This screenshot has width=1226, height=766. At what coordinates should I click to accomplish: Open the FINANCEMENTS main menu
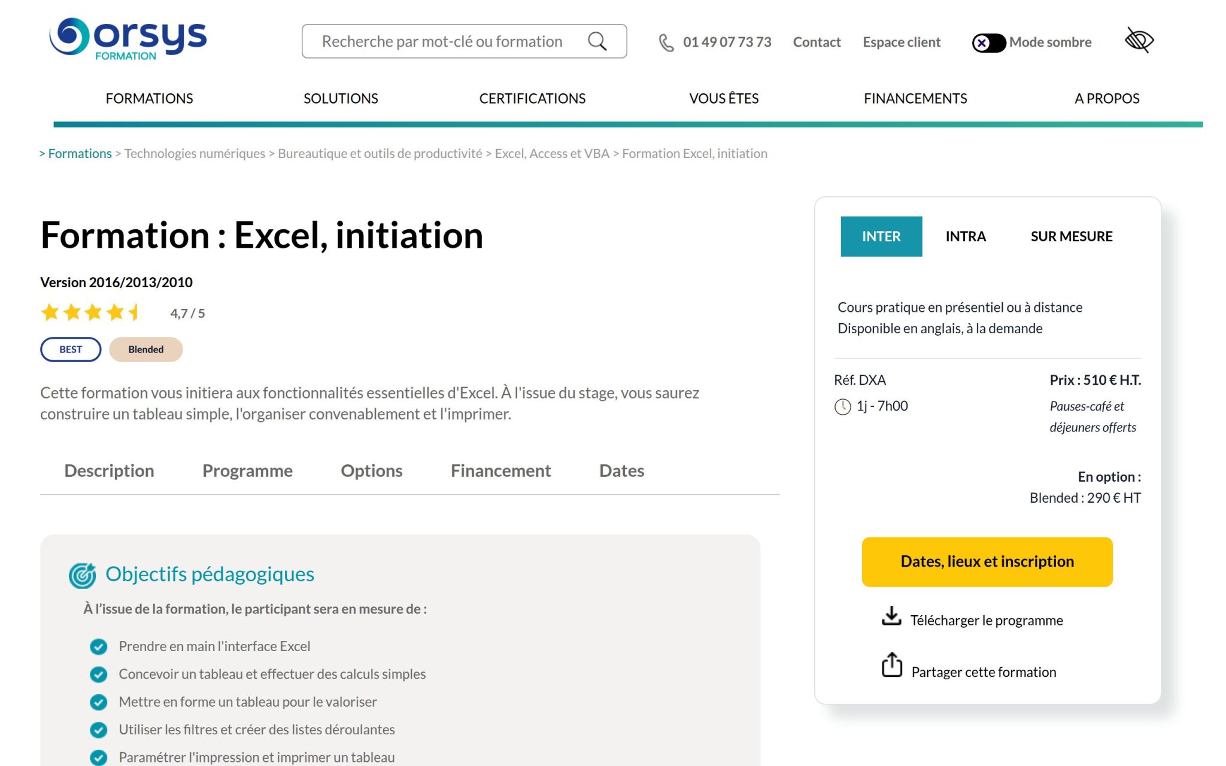pyautogui.click(x=915, y=98)
